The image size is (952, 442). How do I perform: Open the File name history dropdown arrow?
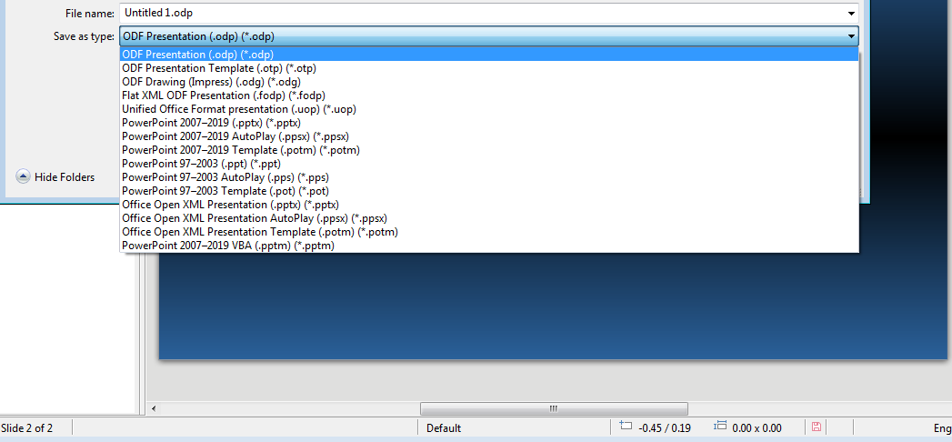(x=851, y=13)
